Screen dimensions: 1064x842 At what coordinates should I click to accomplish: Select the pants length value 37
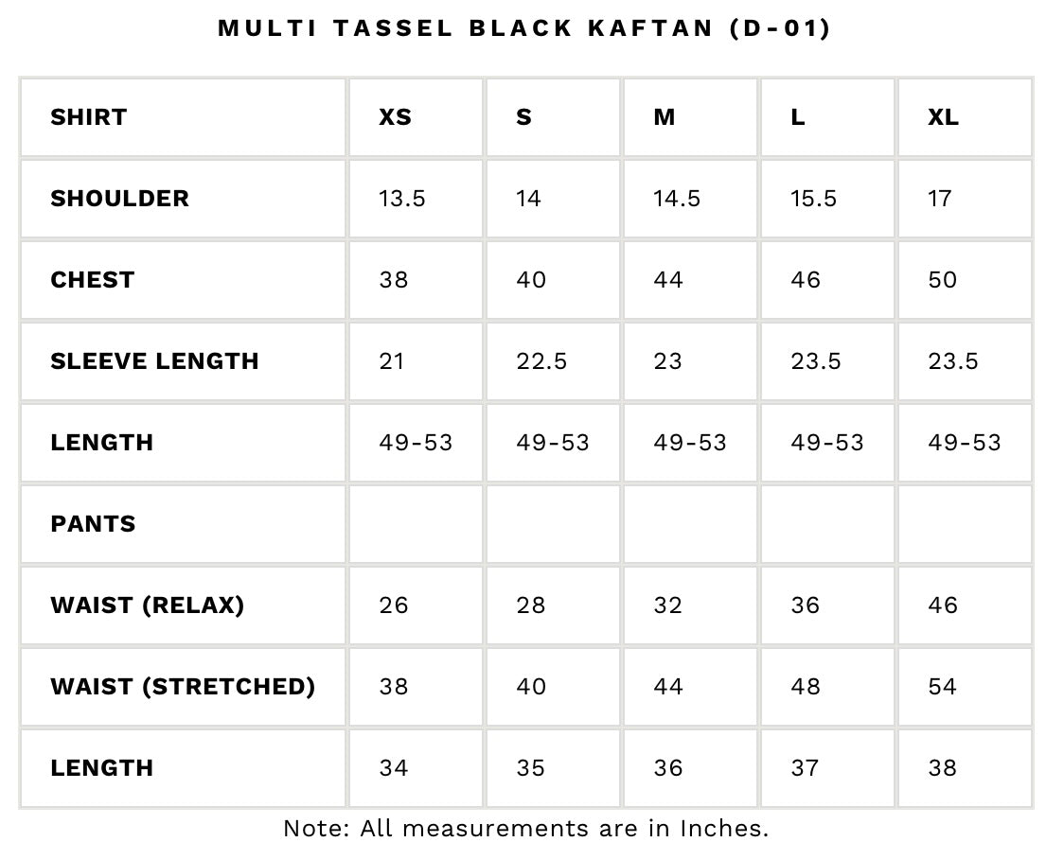(805, 768)
